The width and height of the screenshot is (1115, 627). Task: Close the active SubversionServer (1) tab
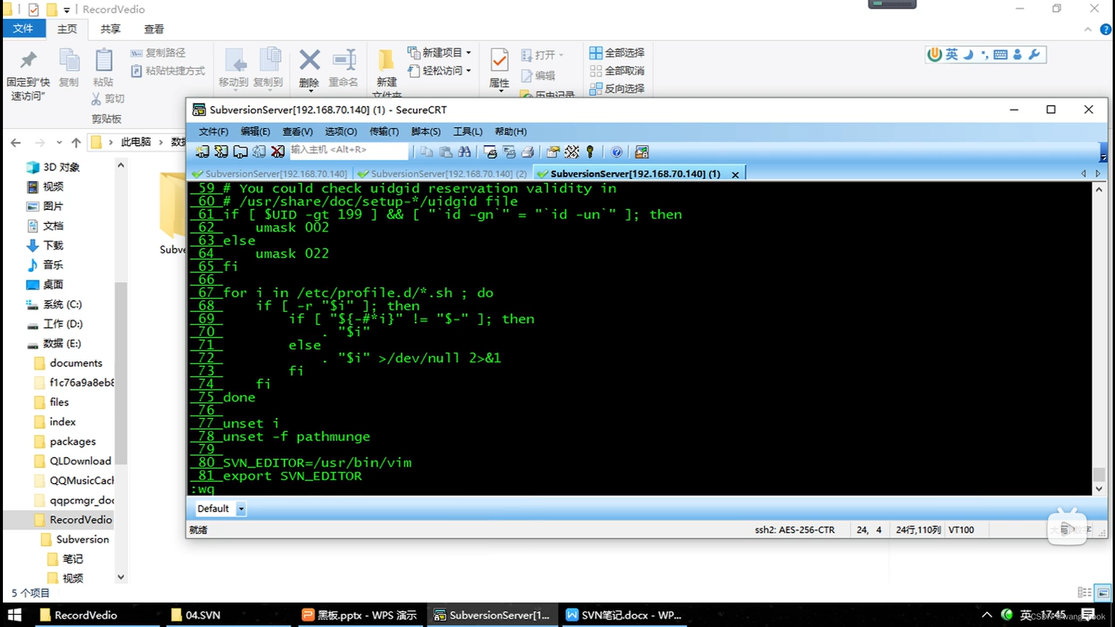tap(735, 174)
